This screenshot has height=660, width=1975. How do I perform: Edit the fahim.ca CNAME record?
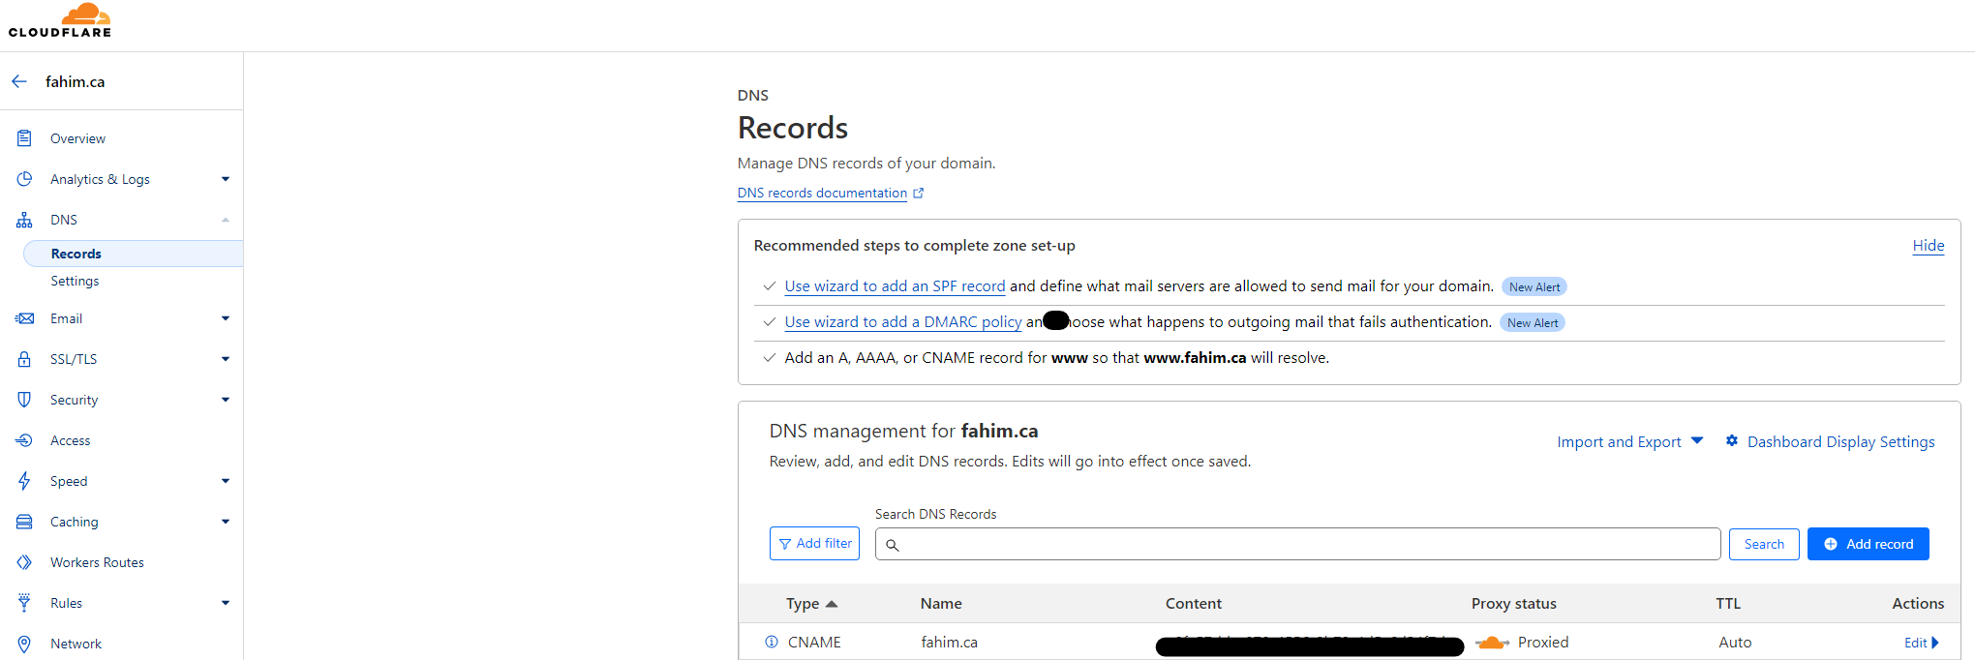point(1921,643)
